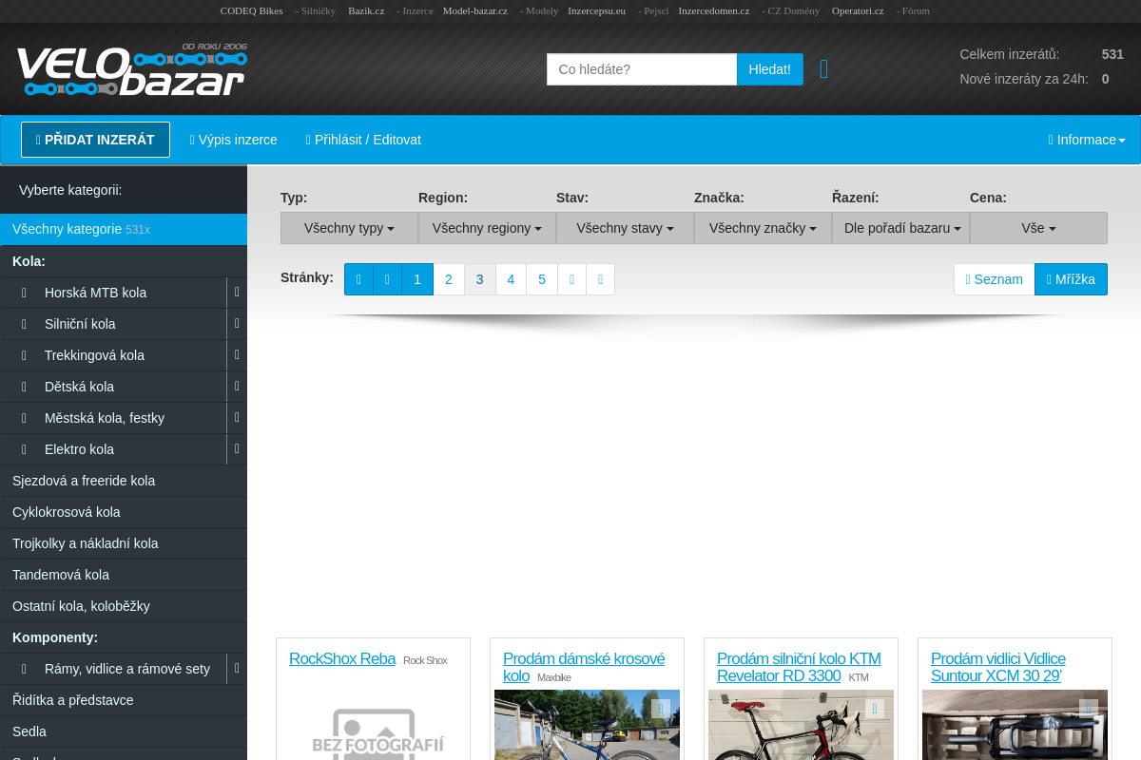Open the Cena Vše dropdown
The width and height of the screenshot is (1141, 760).
(x=1038, y=228)
